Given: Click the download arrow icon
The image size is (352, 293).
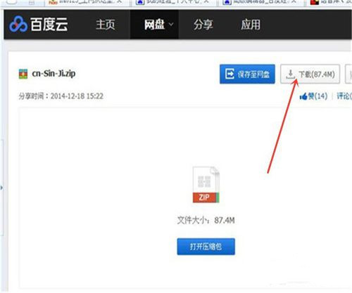Looking at the screenshot, I should point(291,74).
